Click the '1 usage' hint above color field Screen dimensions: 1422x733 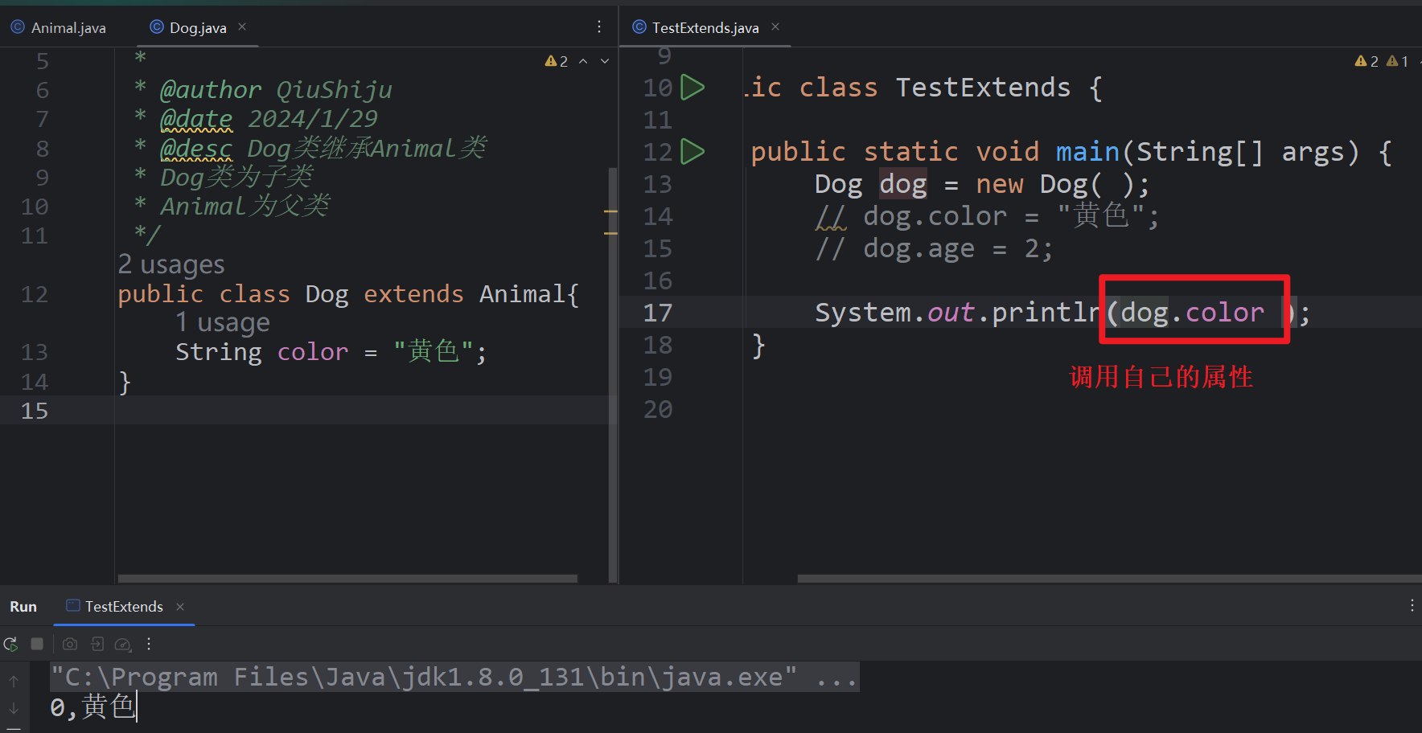click(x=223, y=322)
